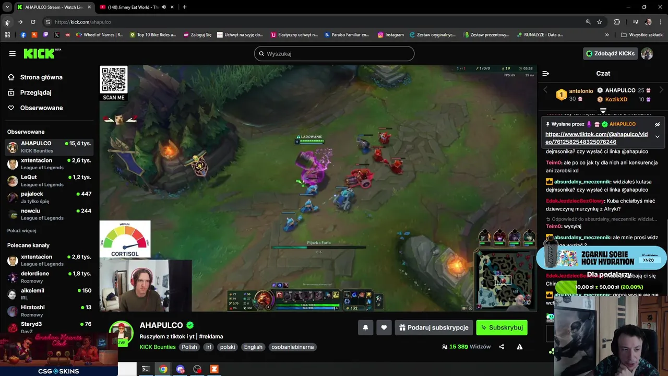Open the KICK Bounties category link

tap(158, 347)
